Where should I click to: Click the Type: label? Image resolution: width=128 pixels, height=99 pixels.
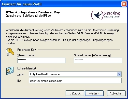click(21, 74)
